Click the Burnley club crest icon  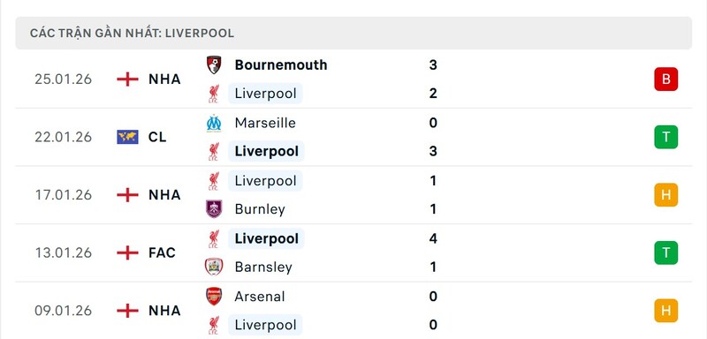(214, 209)
